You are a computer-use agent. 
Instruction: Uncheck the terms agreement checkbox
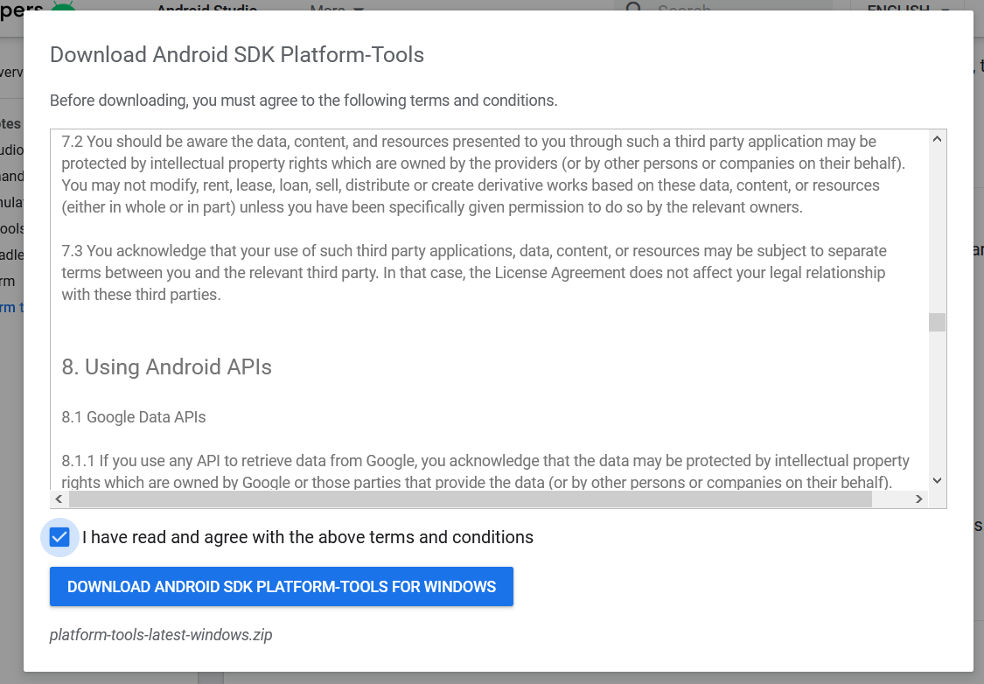coord(59,537)
